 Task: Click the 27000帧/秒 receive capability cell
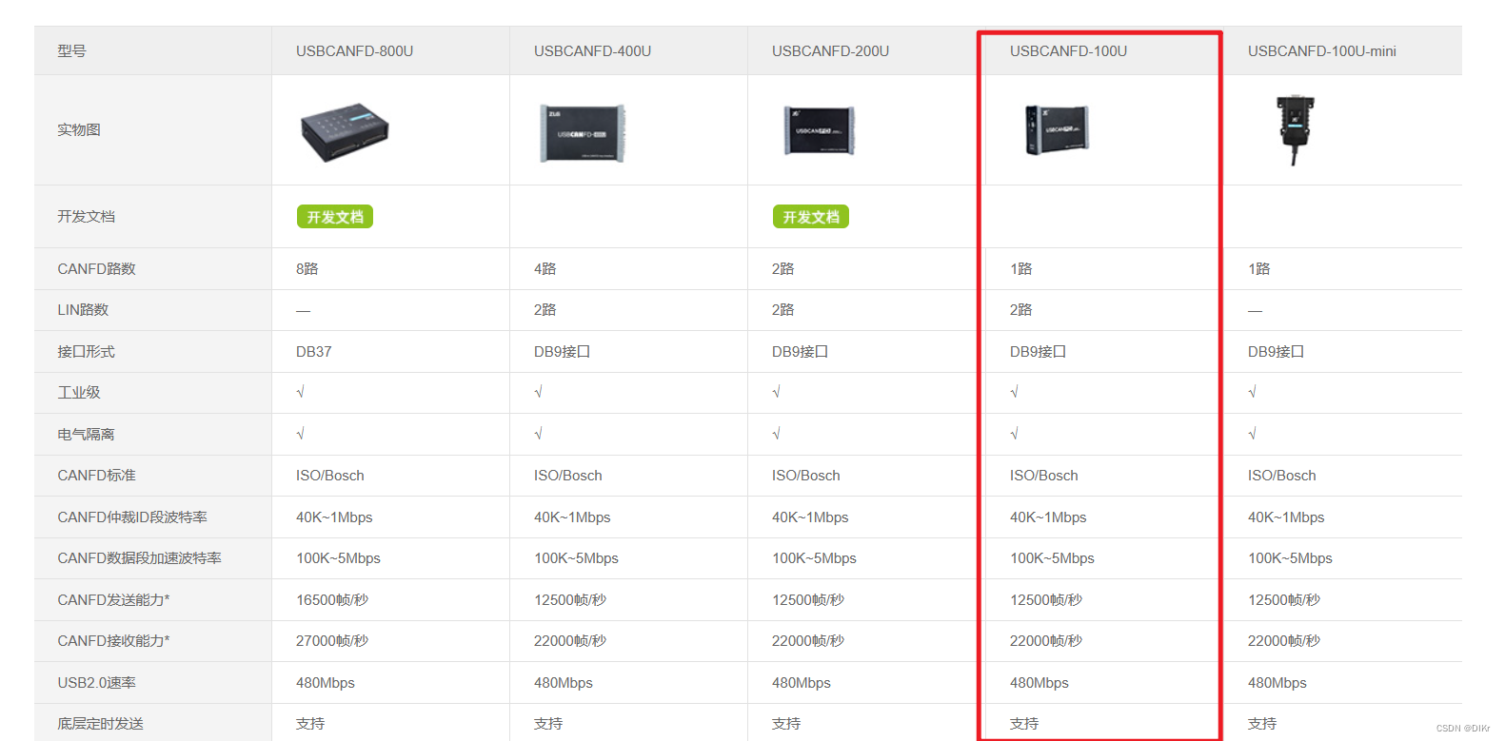click(x=332, y=641)
